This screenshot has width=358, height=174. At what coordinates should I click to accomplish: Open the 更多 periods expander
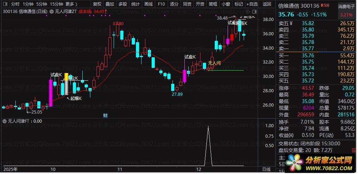(x=71, y=4)
